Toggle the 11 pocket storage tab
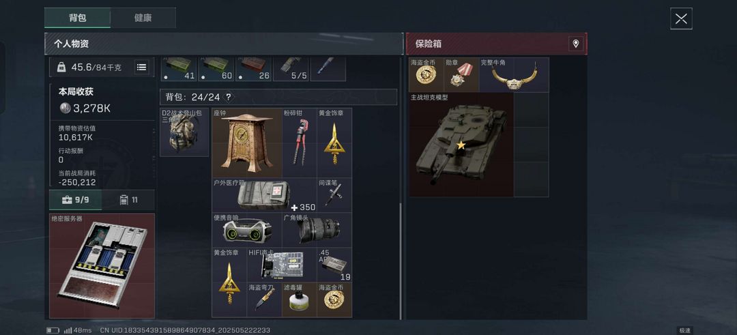737x335 pixels. click(128, 200)
